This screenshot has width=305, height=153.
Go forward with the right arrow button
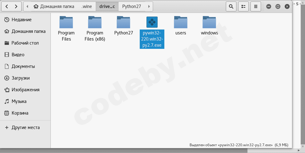[x=16, y=6]
